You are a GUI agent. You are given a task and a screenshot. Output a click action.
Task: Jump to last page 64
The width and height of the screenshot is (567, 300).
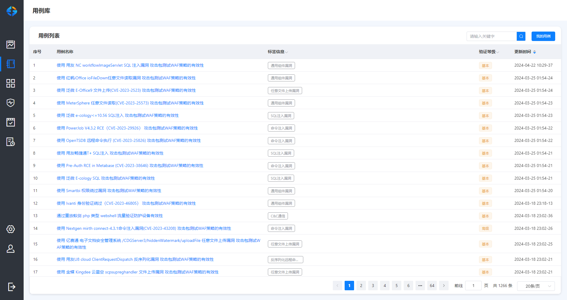coord(432,286)
